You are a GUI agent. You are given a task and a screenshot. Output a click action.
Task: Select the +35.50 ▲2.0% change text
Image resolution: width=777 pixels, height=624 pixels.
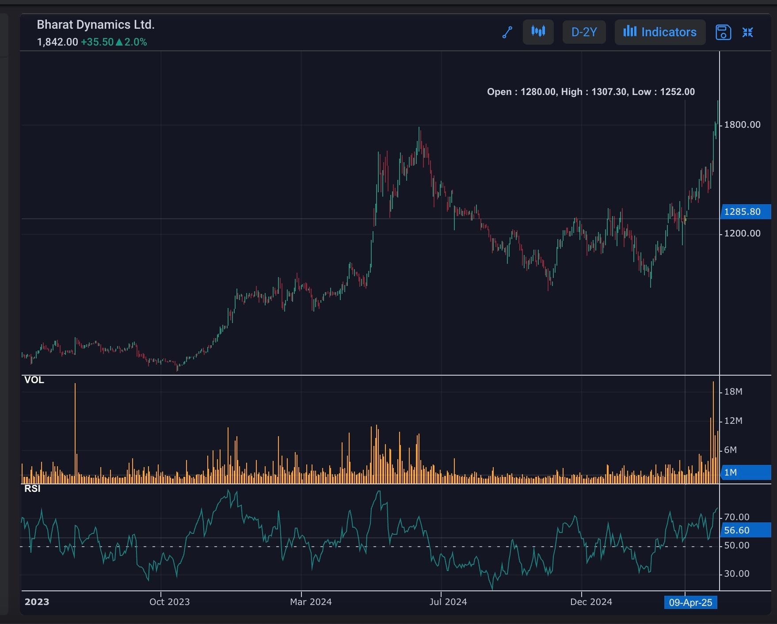114,42
